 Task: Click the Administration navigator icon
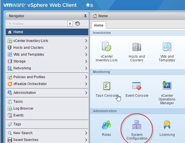[x=10, y=93]
